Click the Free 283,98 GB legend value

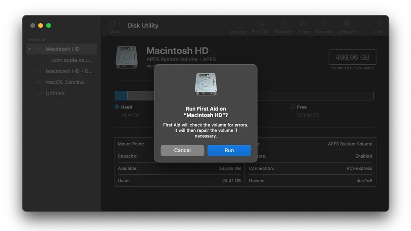(308, 115)
